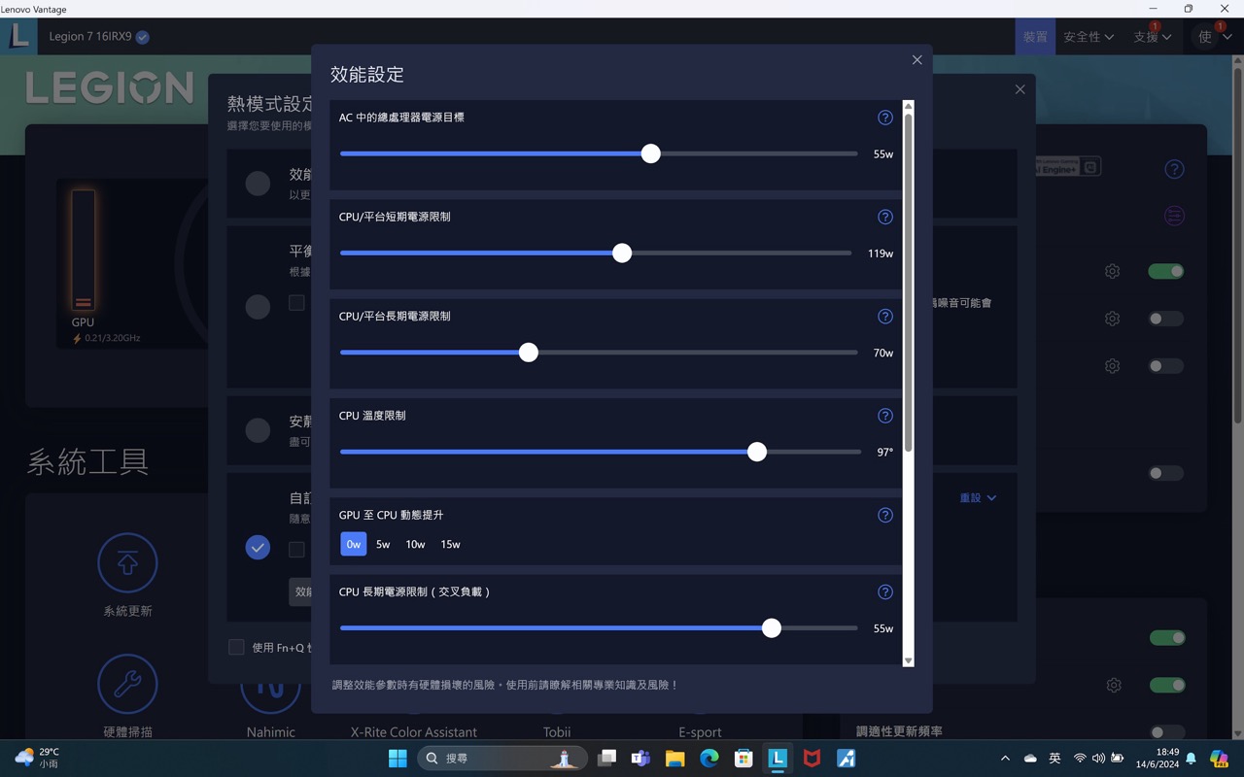Screen dimensions: 1244x777
Task: Check the 使用 Fn+Q checkbox
Action: click(x=236, y=647)
